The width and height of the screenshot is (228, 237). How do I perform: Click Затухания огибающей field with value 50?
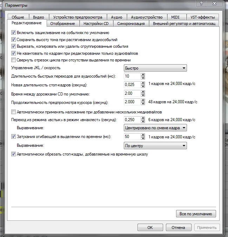point(132,137)
